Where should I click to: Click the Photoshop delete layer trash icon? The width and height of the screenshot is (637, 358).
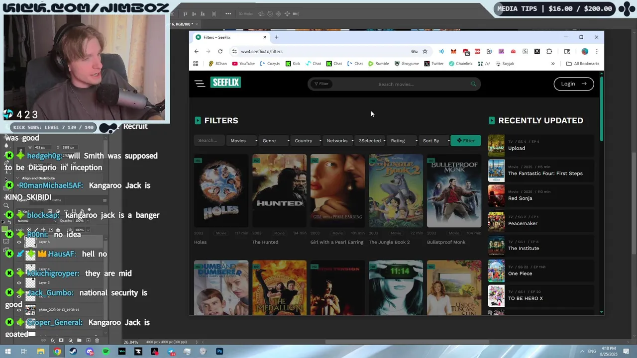pos(97,341)
